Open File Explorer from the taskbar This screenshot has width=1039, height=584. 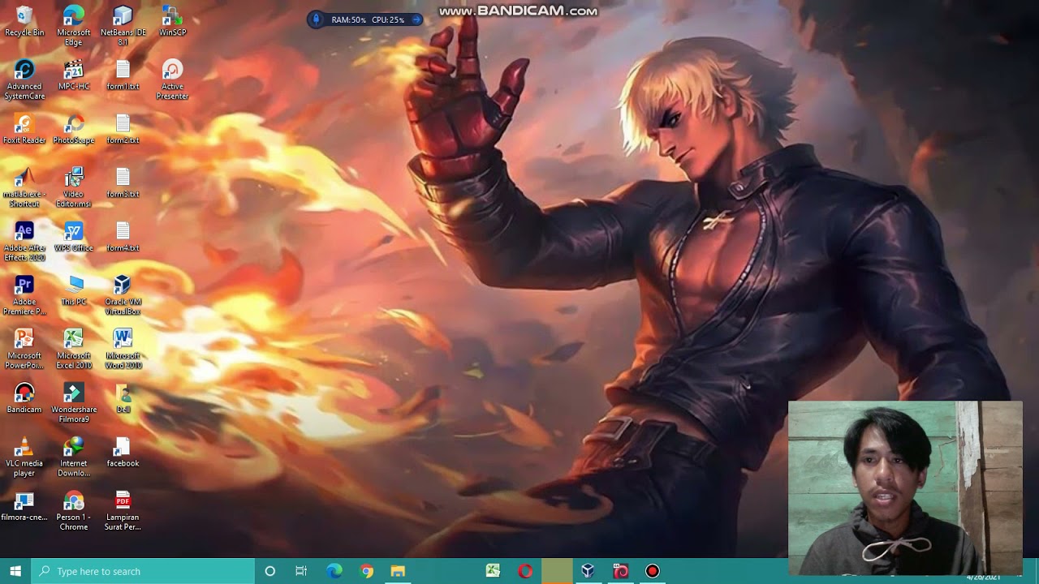398,571
